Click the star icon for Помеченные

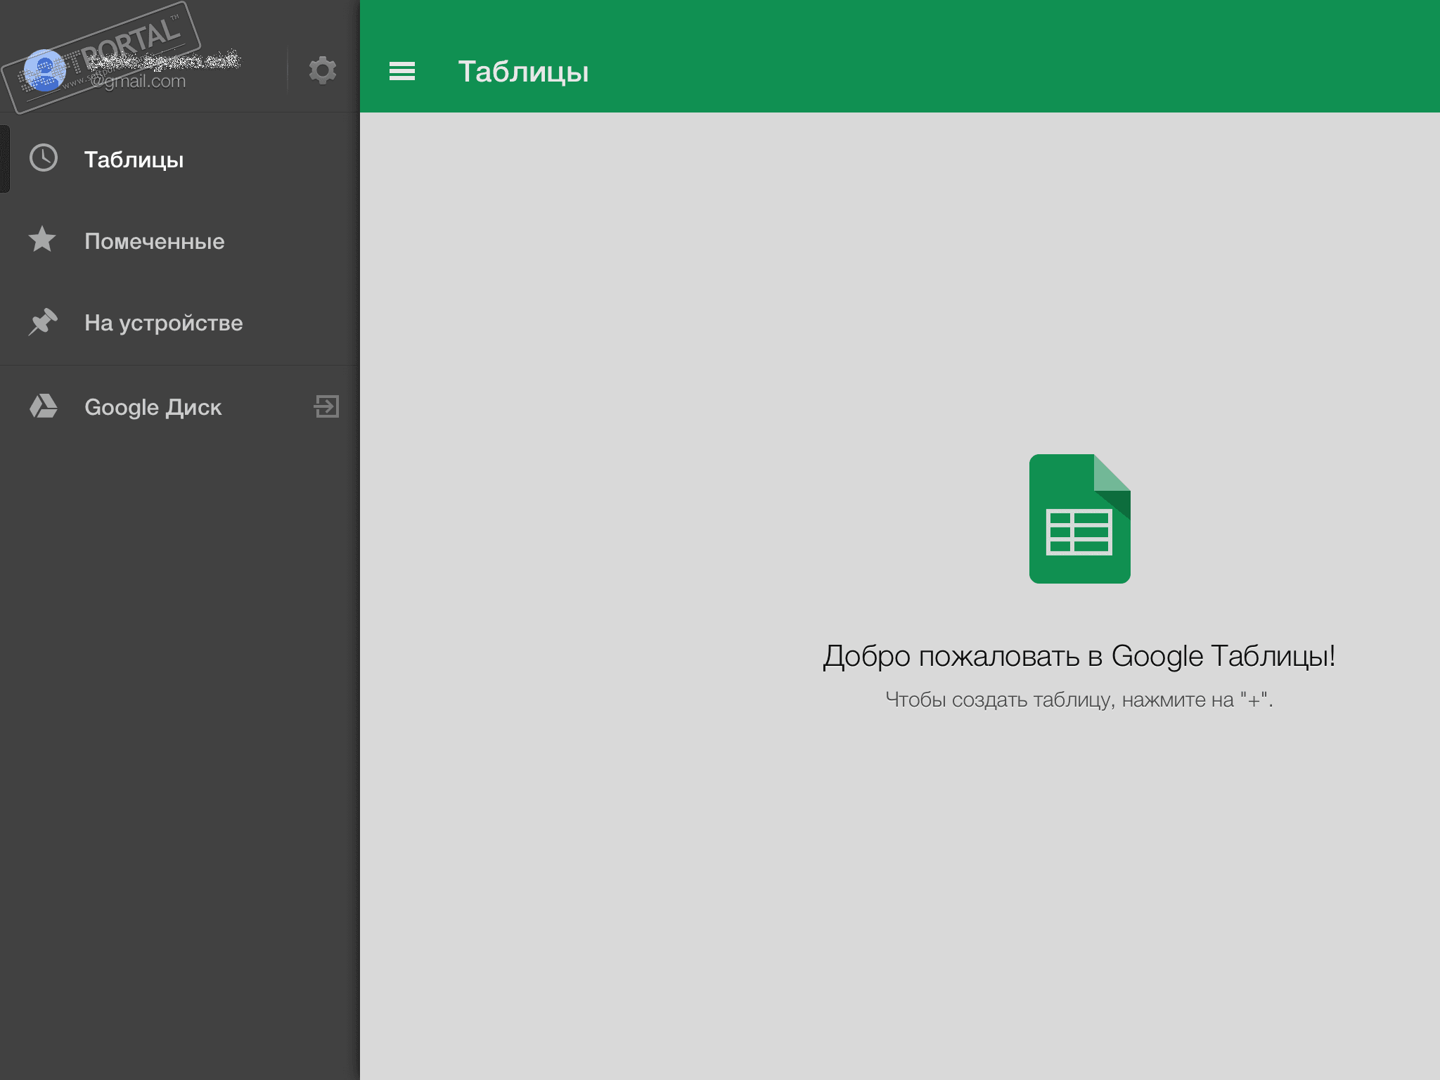point(42,240)
